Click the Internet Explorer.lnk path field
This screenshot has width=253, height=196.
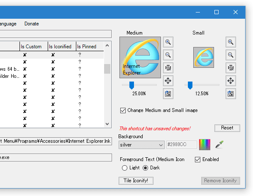[x=56, y=141]
